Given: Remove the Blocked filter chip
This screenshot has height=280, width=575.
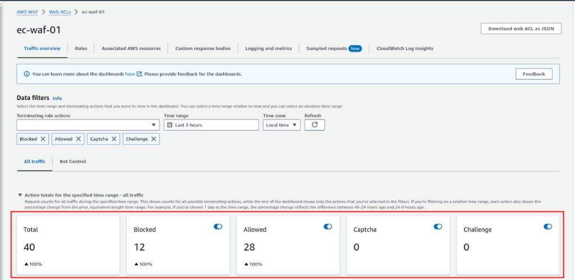Looking at the screenshot, I should click(x=43, y=139).
